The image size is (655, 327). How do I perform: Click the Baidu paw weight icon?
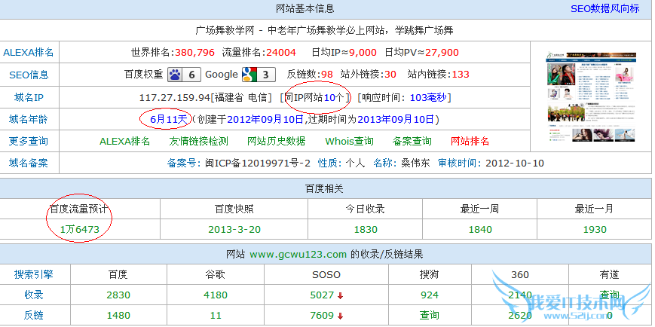click(184, 75)
